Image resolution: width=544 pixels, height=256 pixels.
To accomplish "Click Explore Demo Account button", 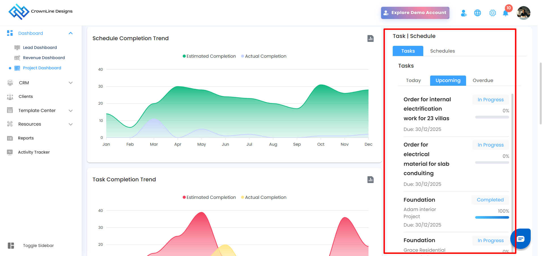I will coord(415,13).
